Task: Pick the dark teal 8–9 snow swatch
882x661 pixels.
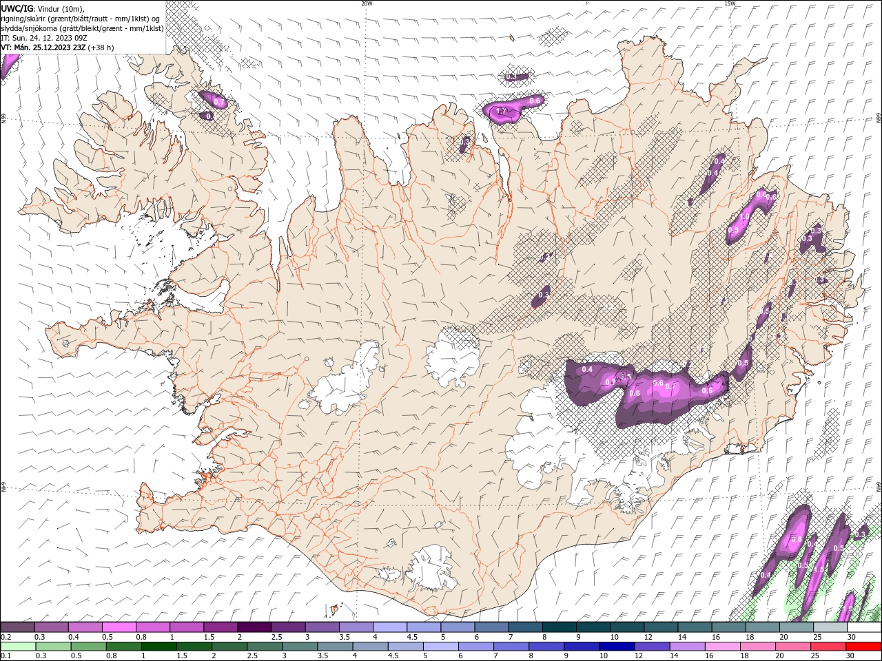Action: coord(560,627)
